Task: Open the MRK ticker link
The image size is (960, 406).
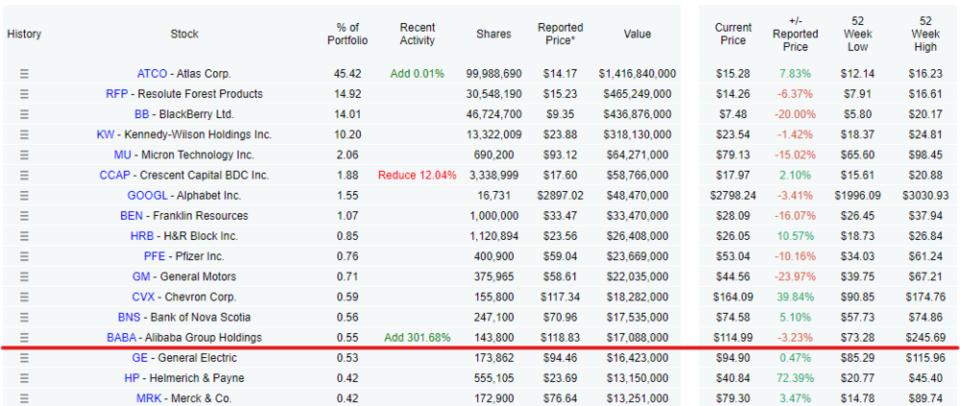Action: tap(149, 398)
